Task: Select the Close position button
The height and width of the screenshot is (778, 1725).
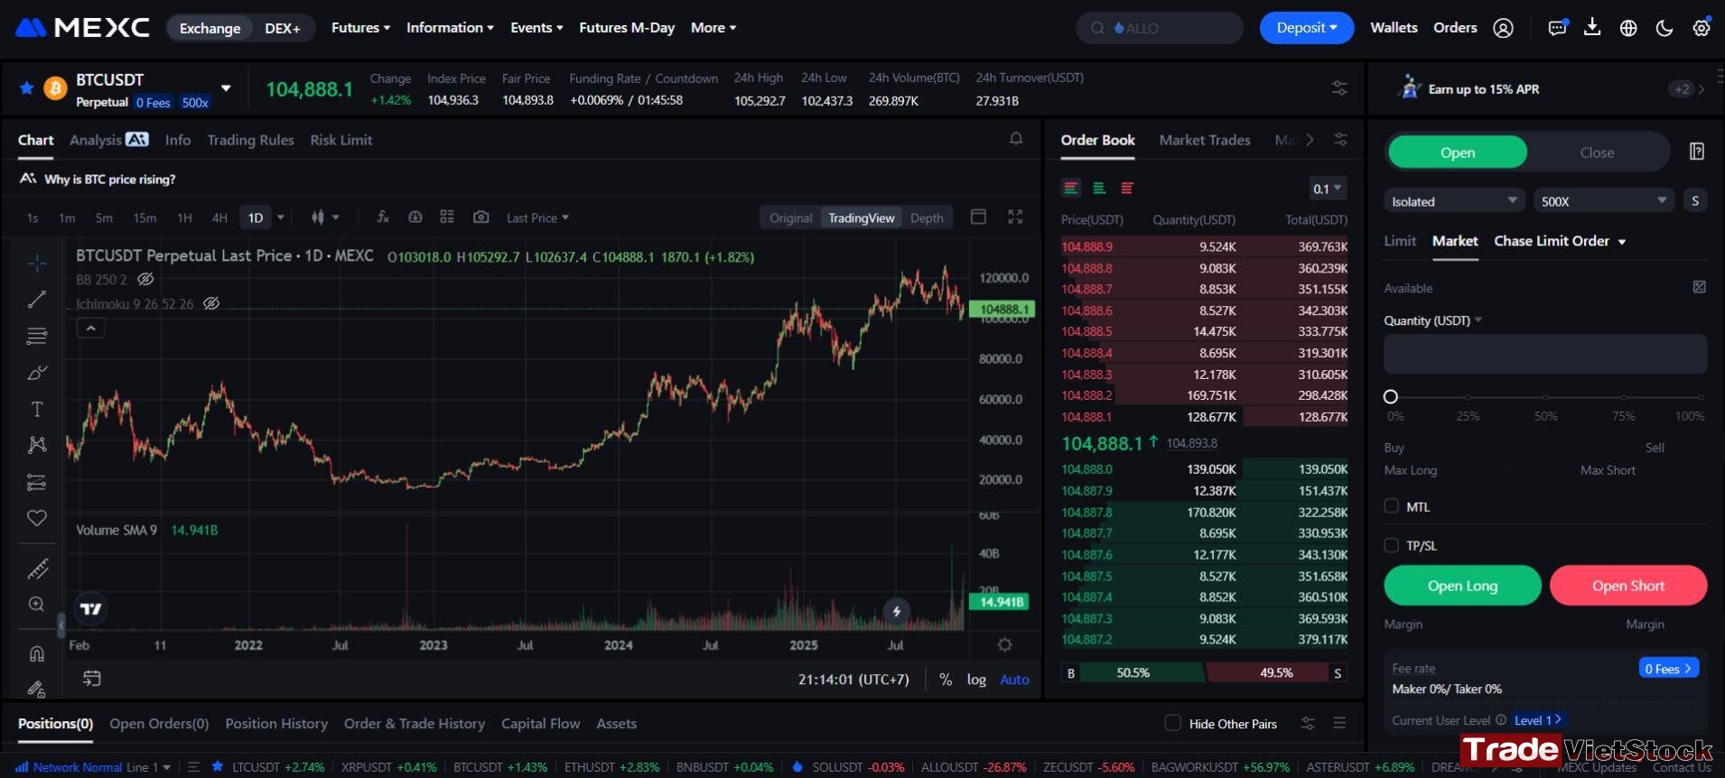Action: [x=1597, y=153]
